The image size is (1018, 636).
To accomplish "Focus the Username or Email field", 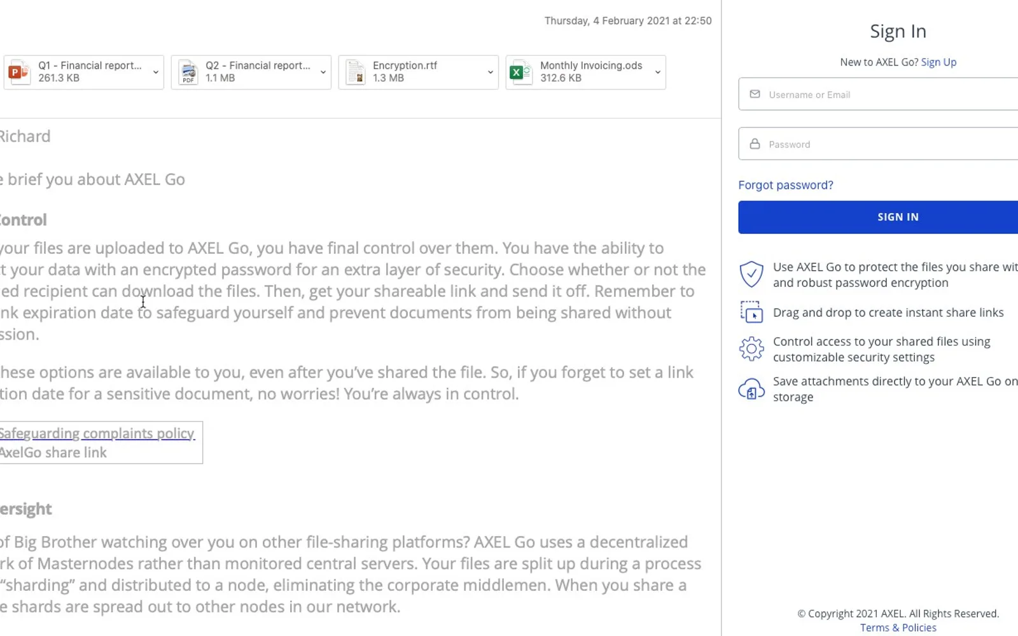I will pos(878,94).
